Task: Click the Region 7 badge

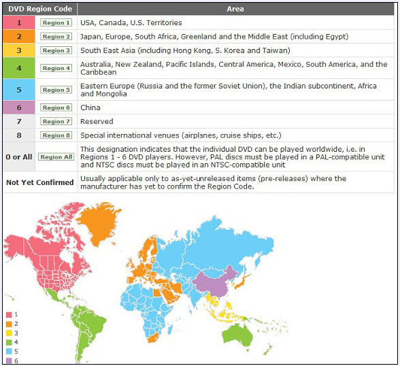Action: [x=56, y=121]
